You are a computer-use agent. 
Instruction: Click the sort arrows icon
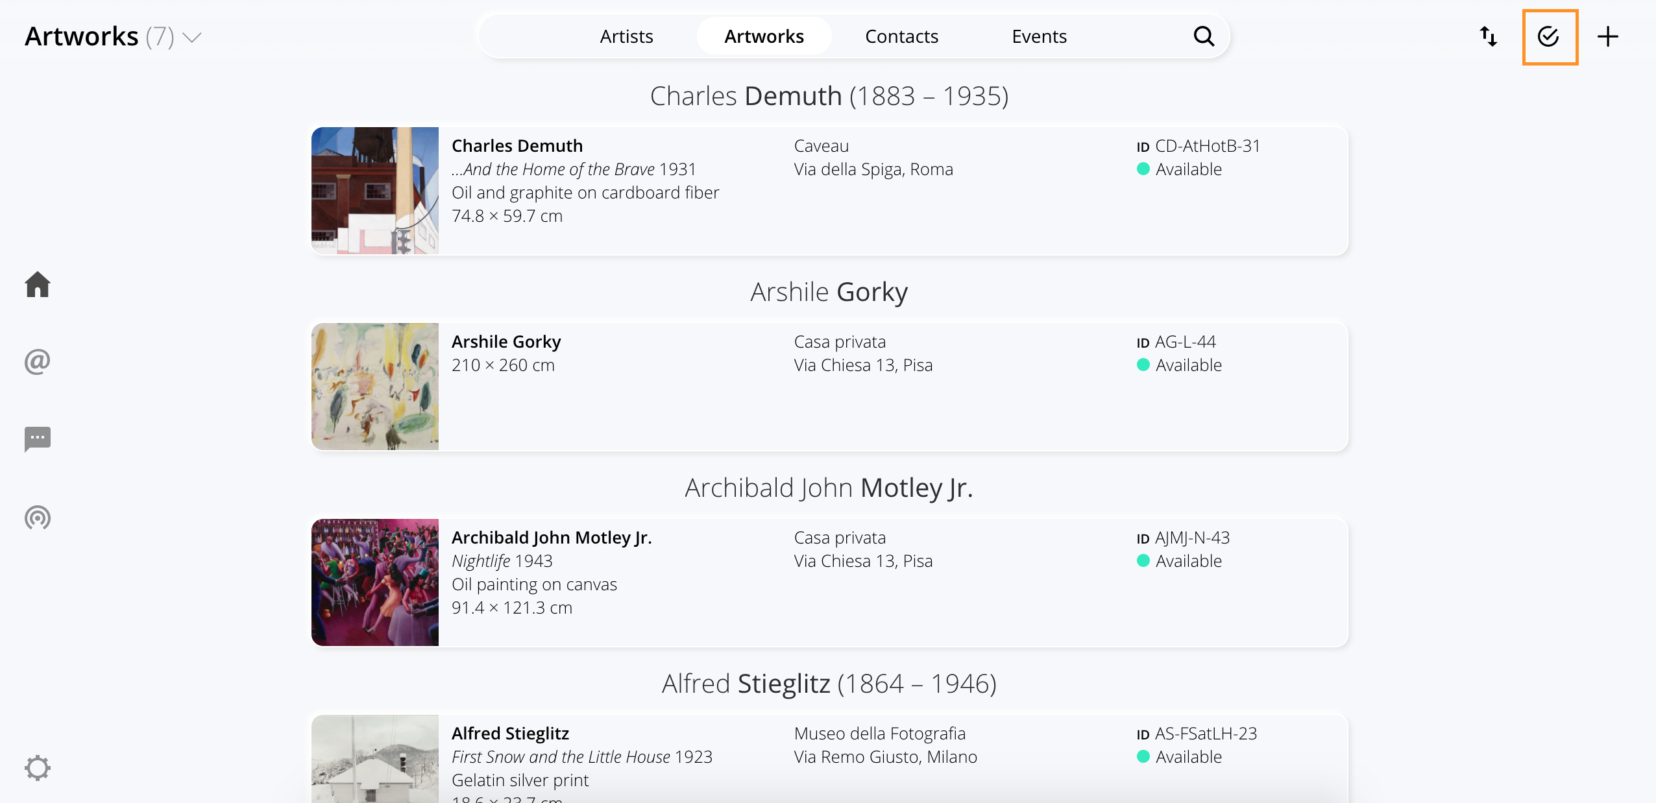(1489, 36)
